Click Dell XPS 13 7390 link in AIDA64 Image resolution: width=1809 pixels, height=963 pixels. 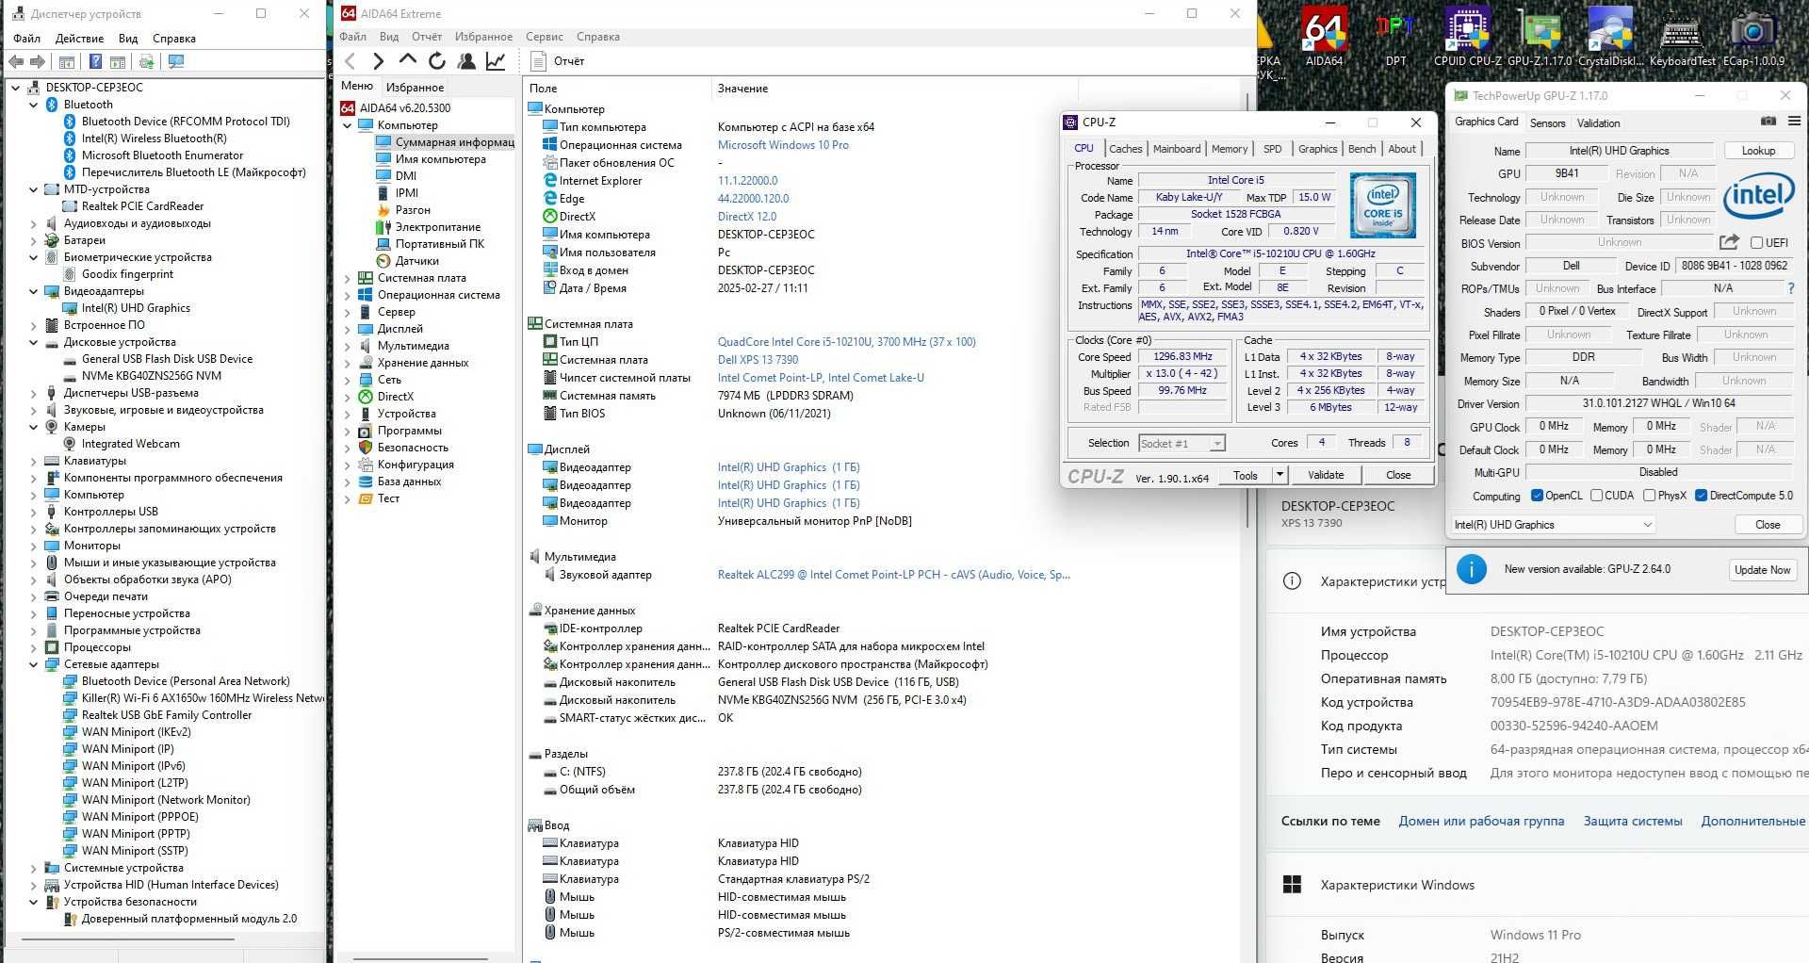[x=758, y=360]
